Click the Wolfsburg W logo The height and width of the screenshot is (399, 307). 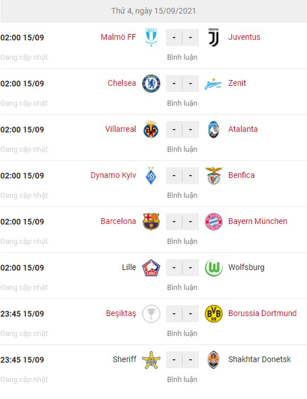click(x=214, y=268)
